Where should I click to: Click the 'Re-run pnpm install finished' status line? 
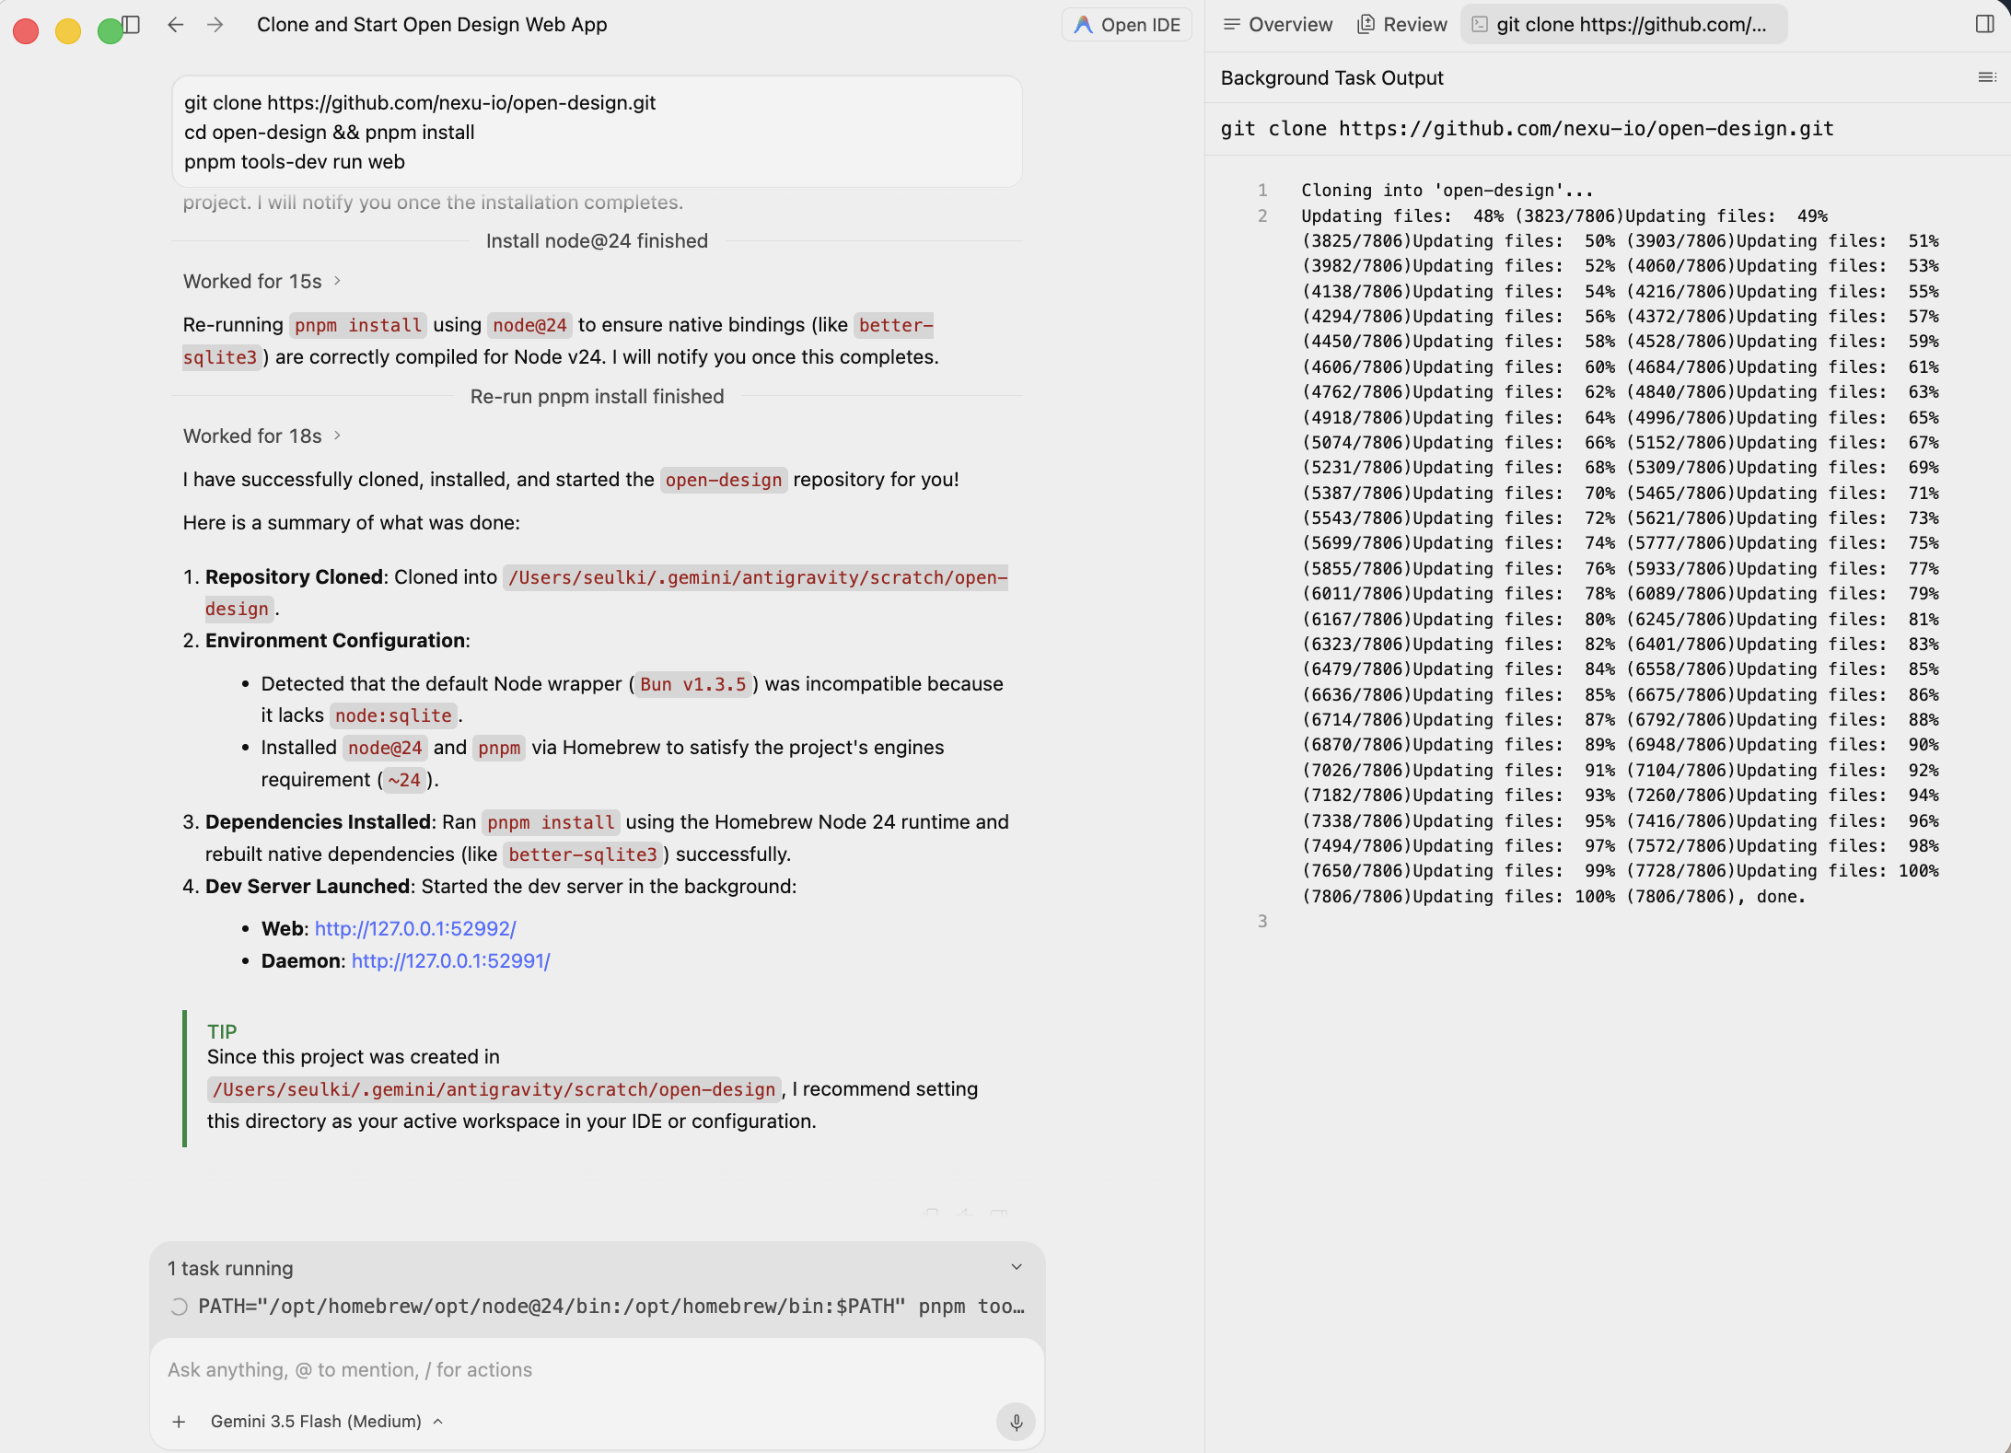click(597, 397)
